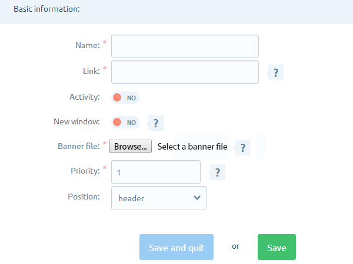Click the Basic information section header
Image resolution: width=353 pixels, height=264 pixels.
pos(47,9)
